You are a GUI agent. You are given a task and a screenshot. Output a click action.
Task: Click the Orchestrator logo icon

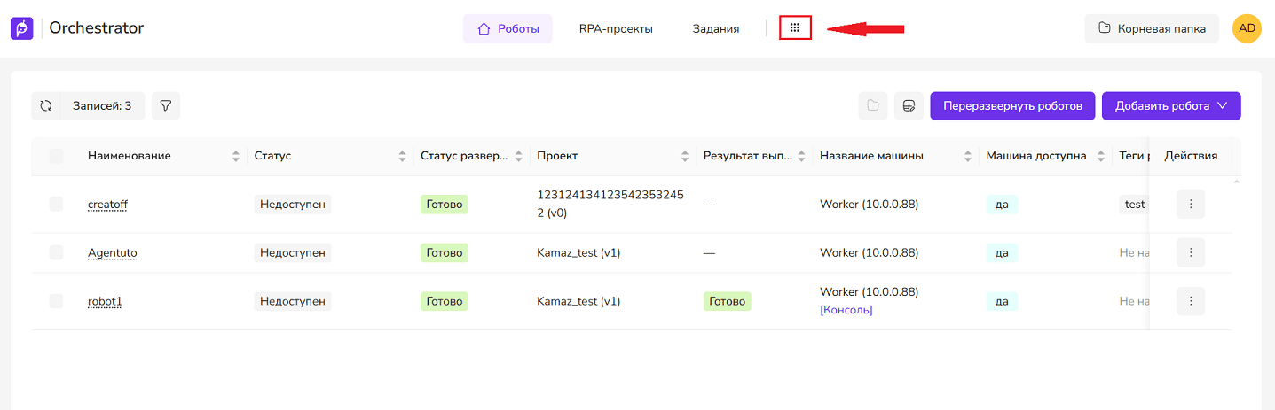[22, 28]
